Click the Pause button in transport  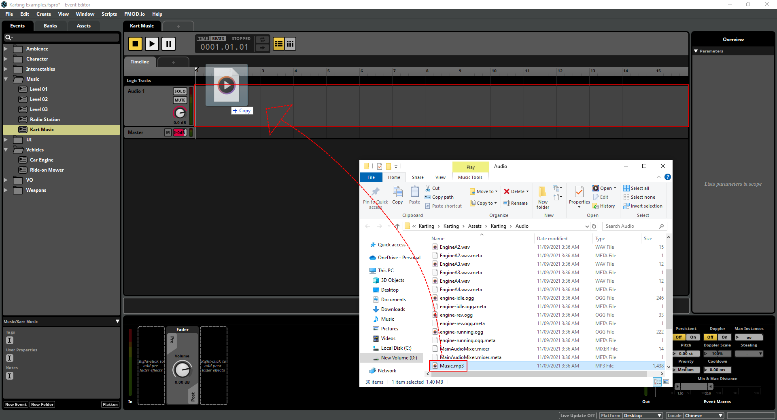tap(168, 44)
